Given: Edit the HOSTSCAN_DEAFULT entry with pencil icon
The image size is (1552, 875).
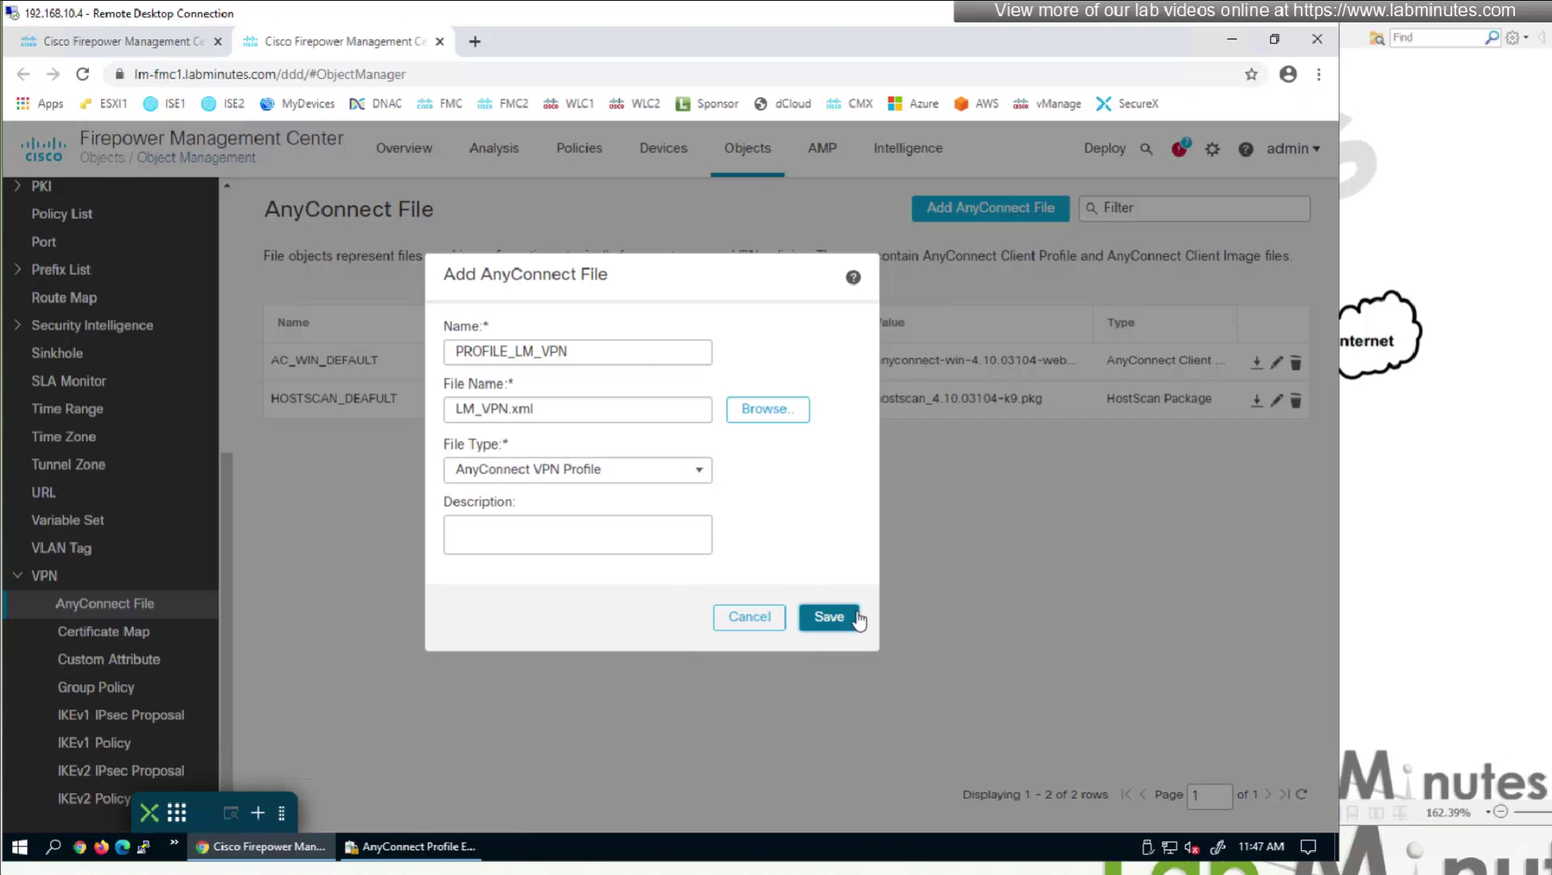Looking at the screenshot, I should 1276,400.
